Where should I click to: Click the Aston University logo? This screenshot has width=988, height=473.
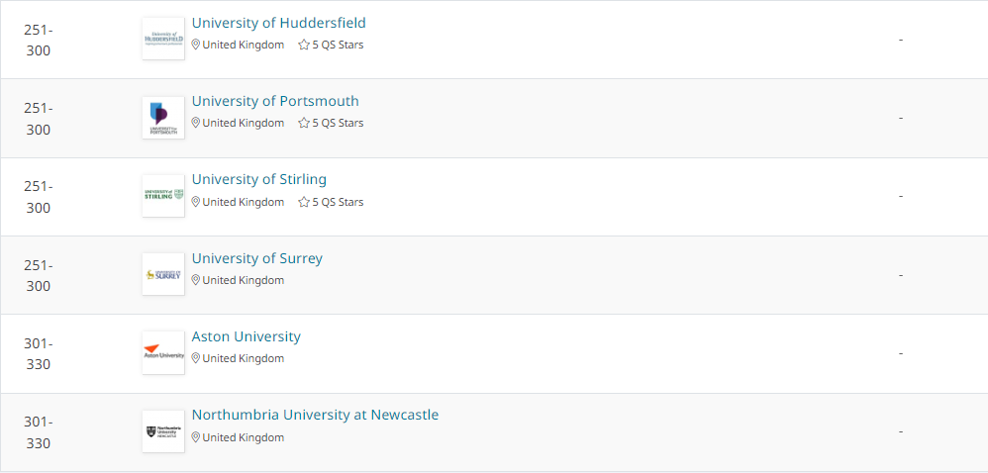tap(163, 352)
